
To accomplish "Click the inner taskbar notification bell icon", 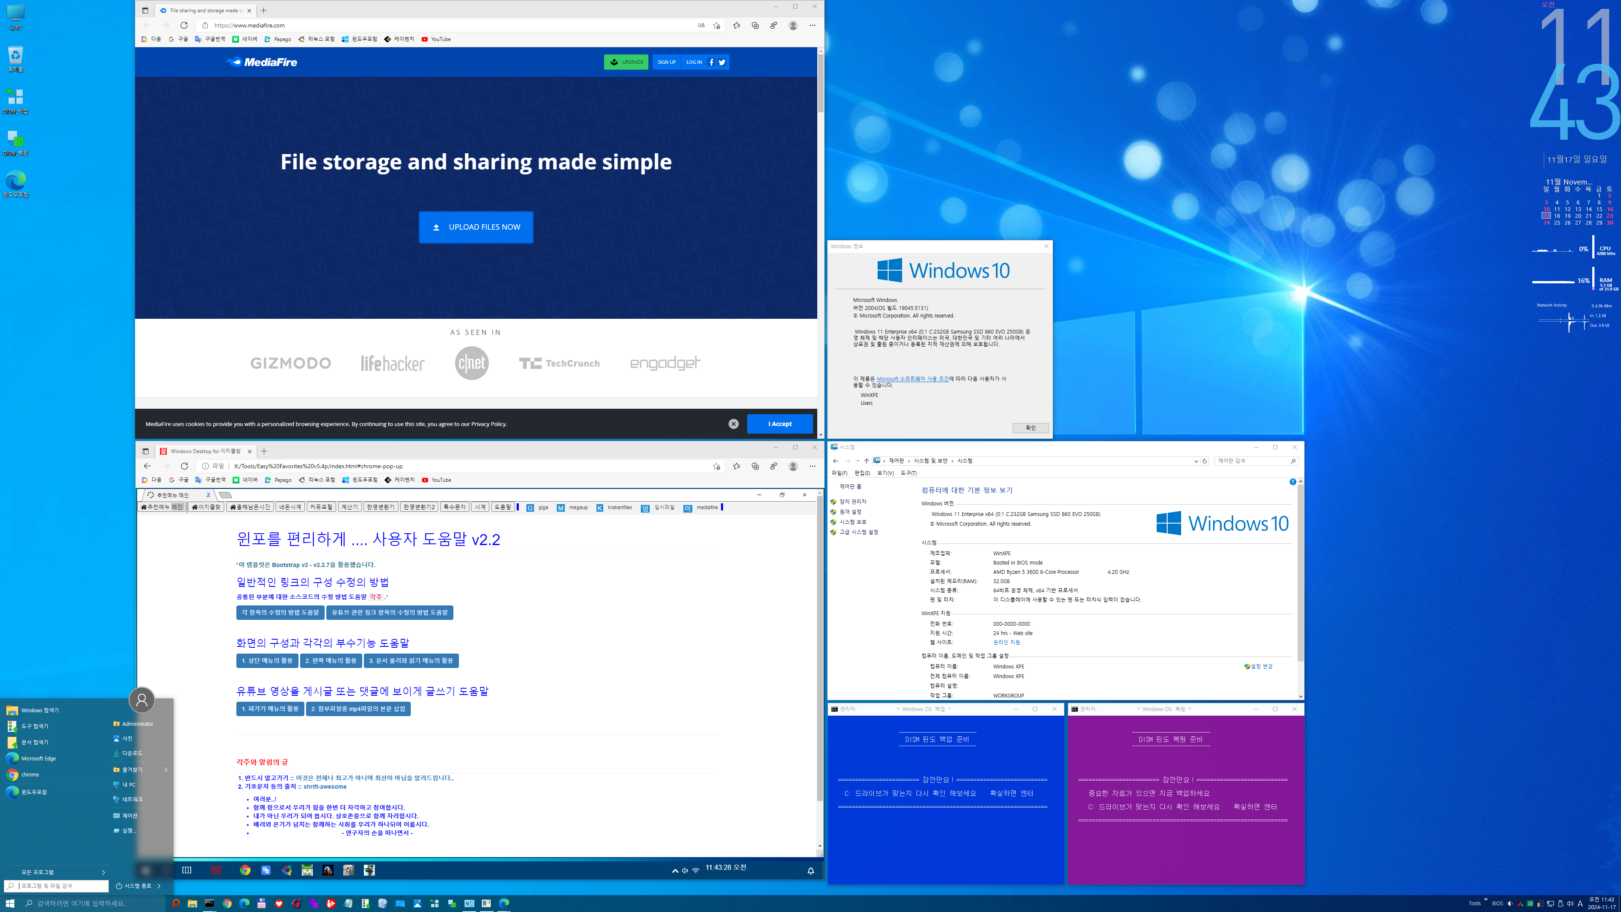I will click(810, 871).
